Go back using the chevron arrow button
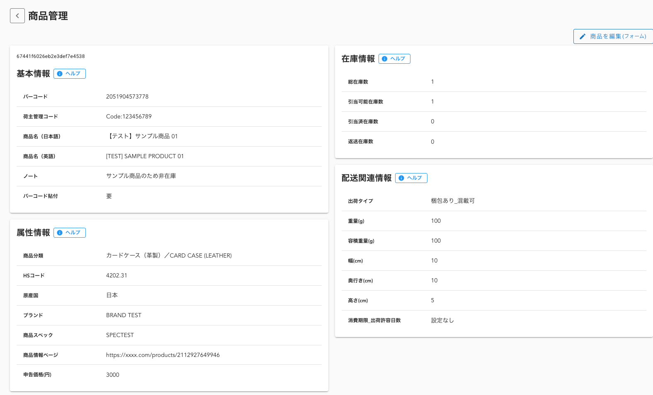The width and height of the screenshot is (653, 395). pyautogui.click(x=17, y=16)
